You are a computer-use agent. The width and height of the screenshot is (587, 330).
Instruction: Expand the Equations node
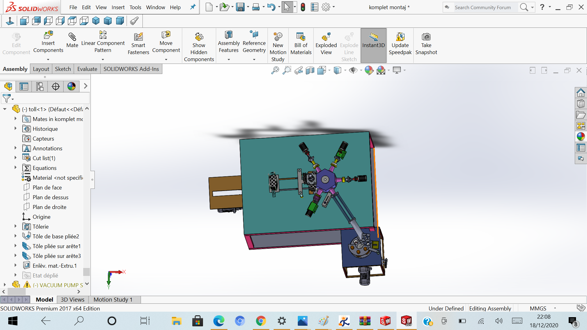[15, 168]
